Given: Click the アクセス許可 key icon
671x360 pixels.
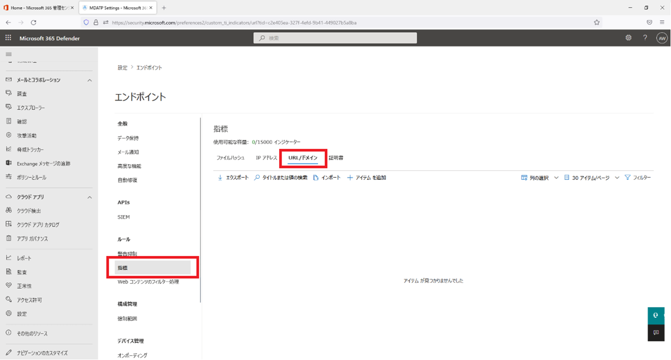Looking at the screenshot, I should pos(8,300).
